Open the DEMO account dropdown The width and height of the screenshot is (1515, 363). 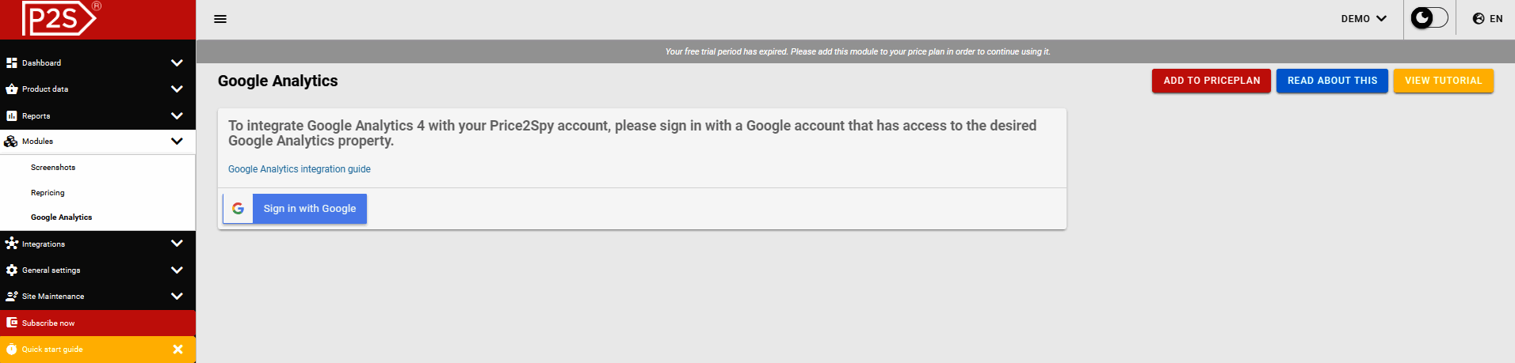pos(1364,19)
